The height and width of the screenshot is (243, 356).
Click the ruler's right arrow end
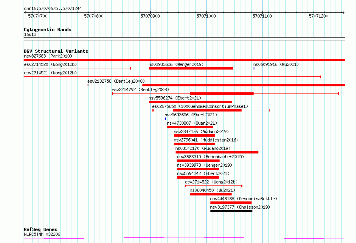coord(343,12)
